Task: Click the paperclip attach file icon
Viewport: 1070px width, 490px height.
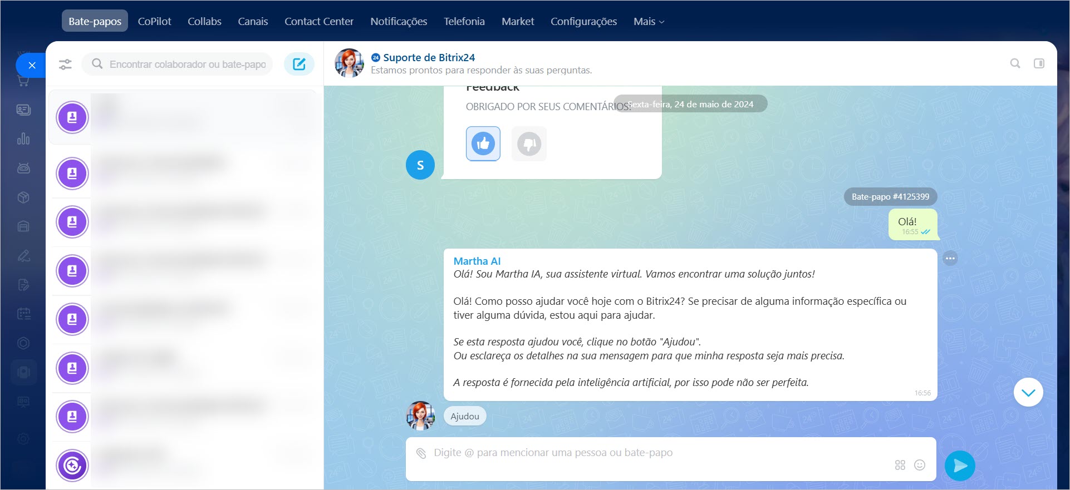Action: pyautogui.click(x=421, y=453)
